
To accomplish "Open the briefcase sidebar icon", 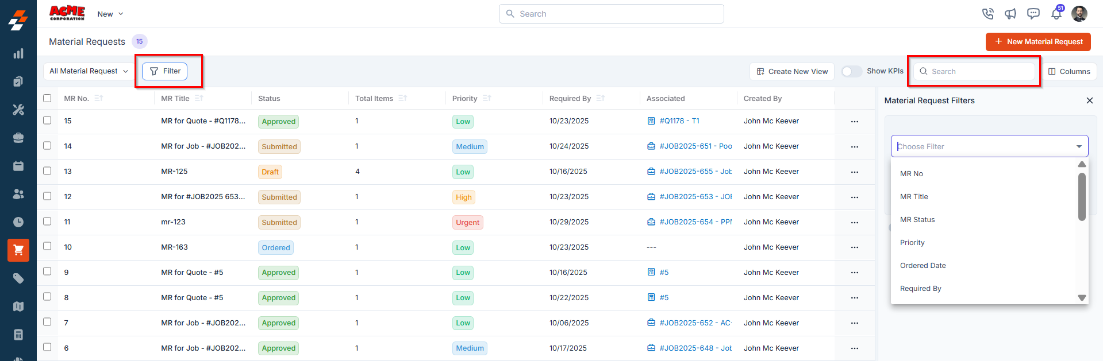I will (18, 138).
